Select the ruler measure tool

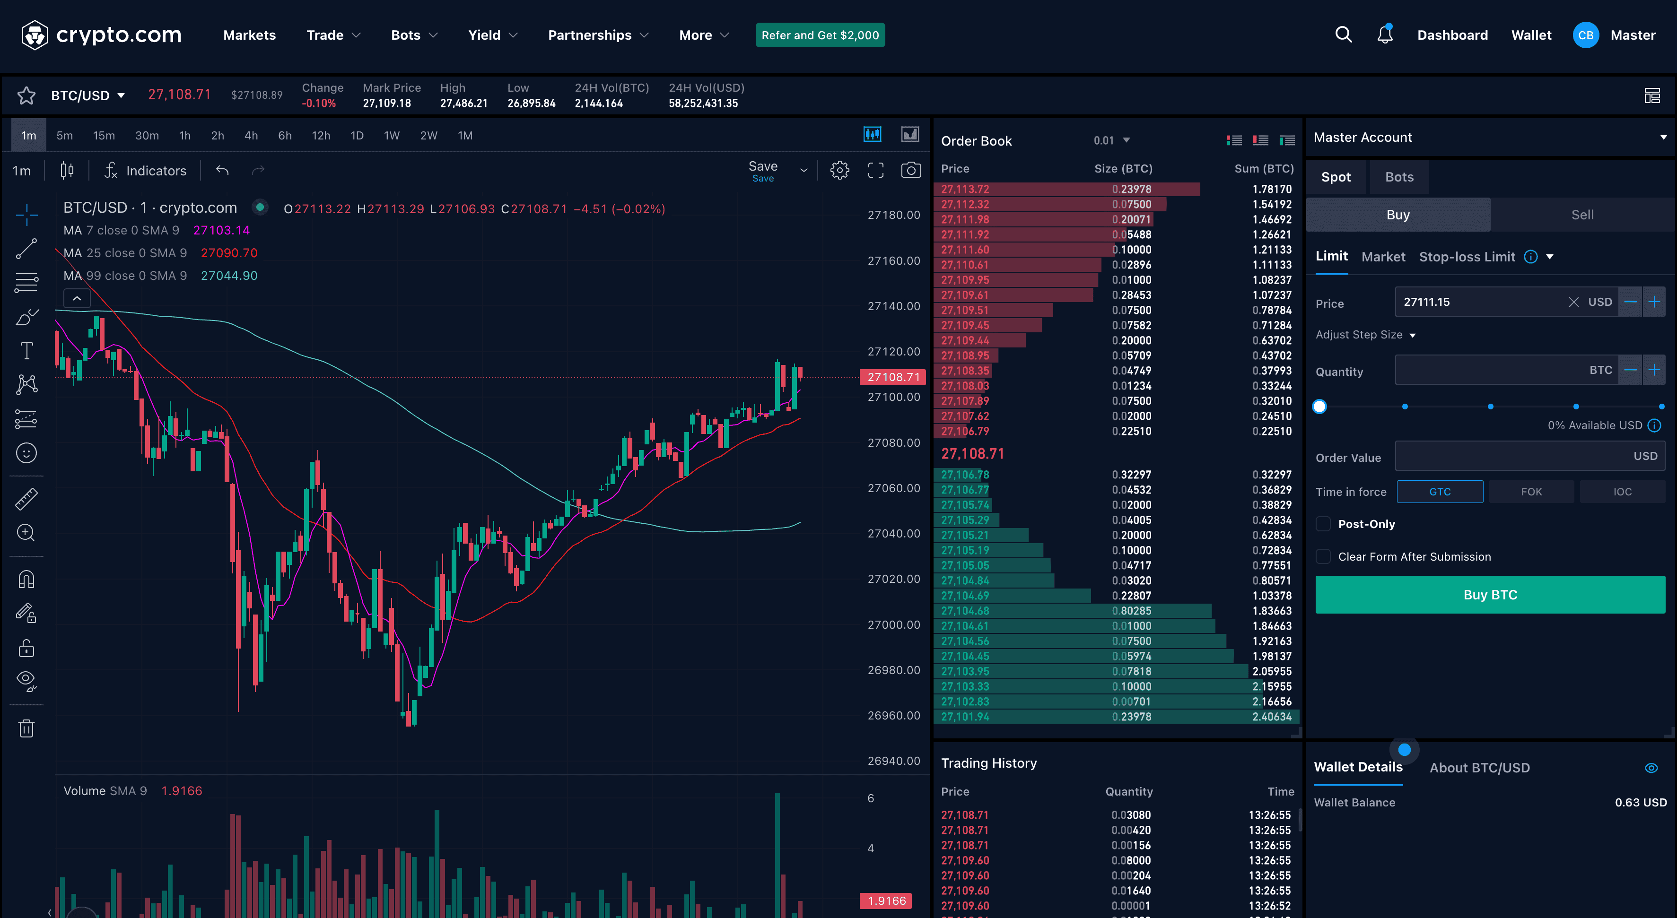(26, 499)
